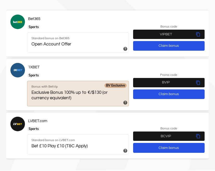Open help icon on 1XBET exclusive bonus

(125, 103)
